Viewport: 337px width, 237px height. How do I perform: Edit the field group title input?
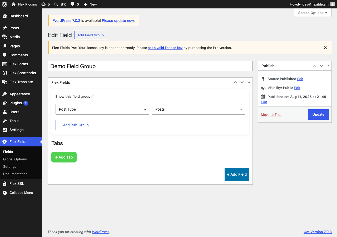[150, 66]
